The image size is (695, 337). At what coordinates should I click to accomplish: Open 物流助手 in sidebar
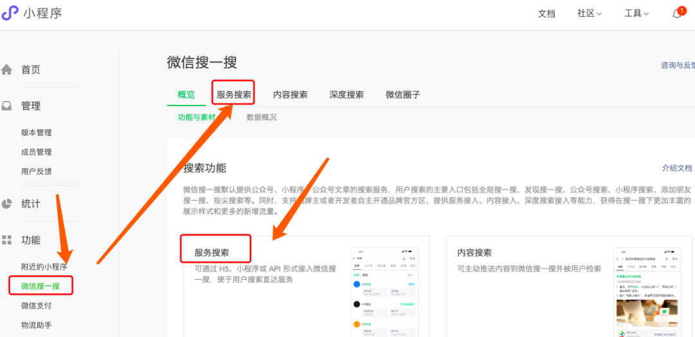pos(36,325)
